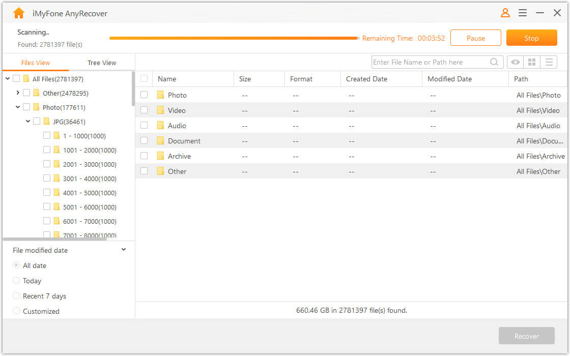Stop the scan with Stop button
This screenshot has width=570, height=356.
point(531,38)
